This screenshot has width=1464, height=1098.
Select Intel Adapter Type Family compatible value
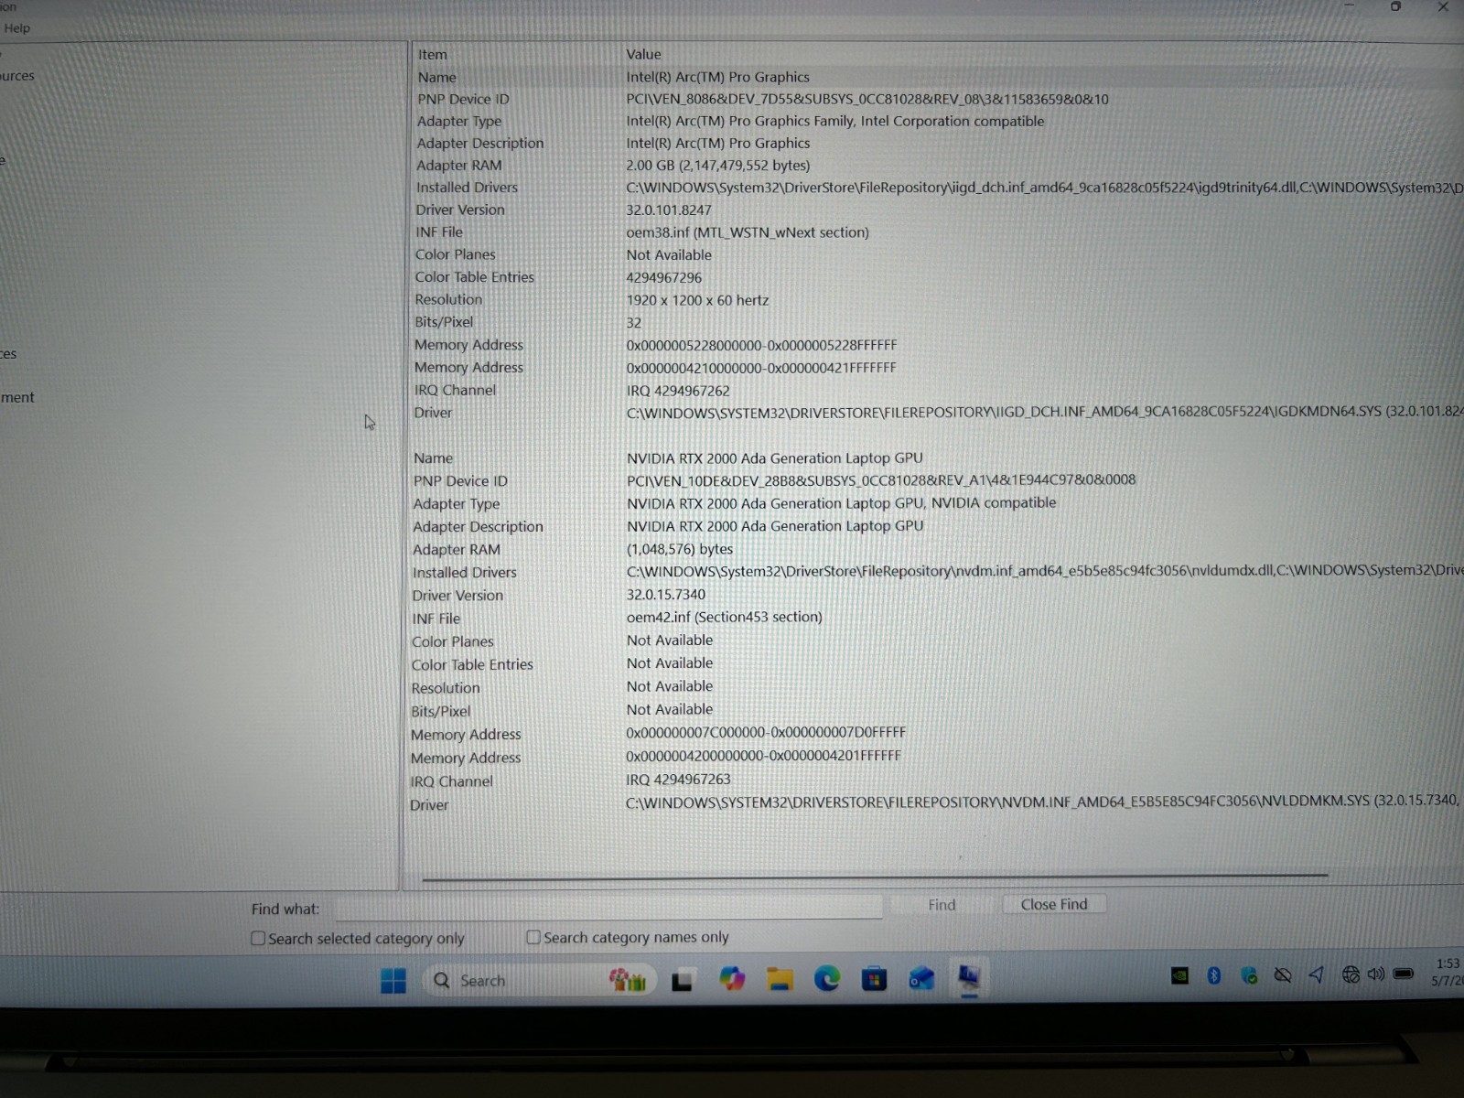834,121
